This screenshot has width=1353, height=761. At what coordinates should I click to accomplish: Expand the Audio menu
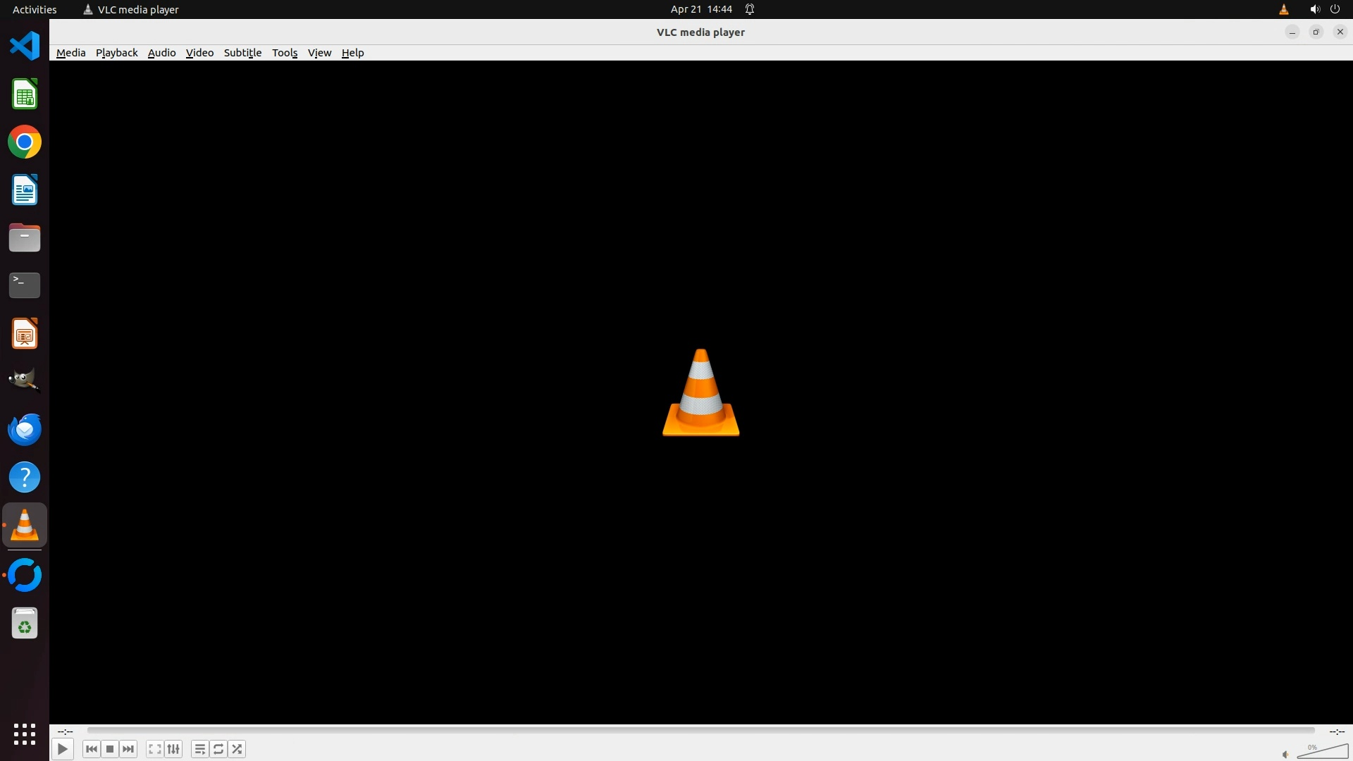click(161, 53)
